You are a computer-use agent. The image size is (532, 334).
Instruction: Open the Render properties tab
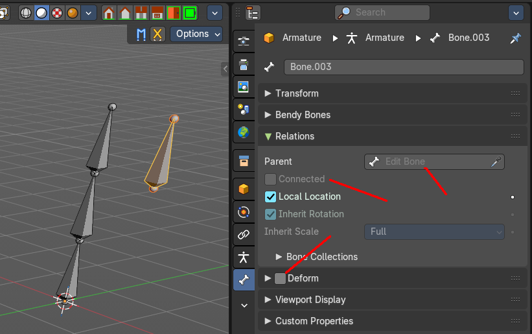(x=244, y=41)
